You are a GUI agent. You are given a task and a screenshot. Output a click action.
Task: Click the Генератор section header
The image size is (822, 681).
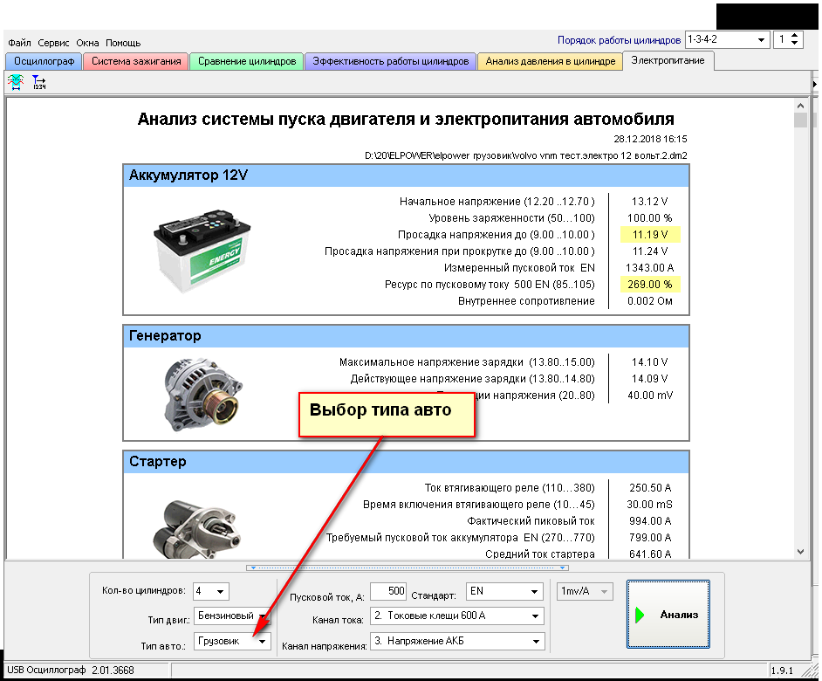pos(406,336)
